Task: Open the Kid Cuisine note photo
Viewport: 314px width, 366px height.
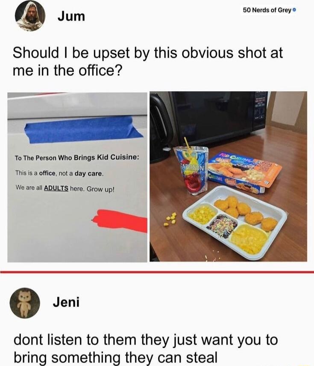Action: click(x=77, y=177)
